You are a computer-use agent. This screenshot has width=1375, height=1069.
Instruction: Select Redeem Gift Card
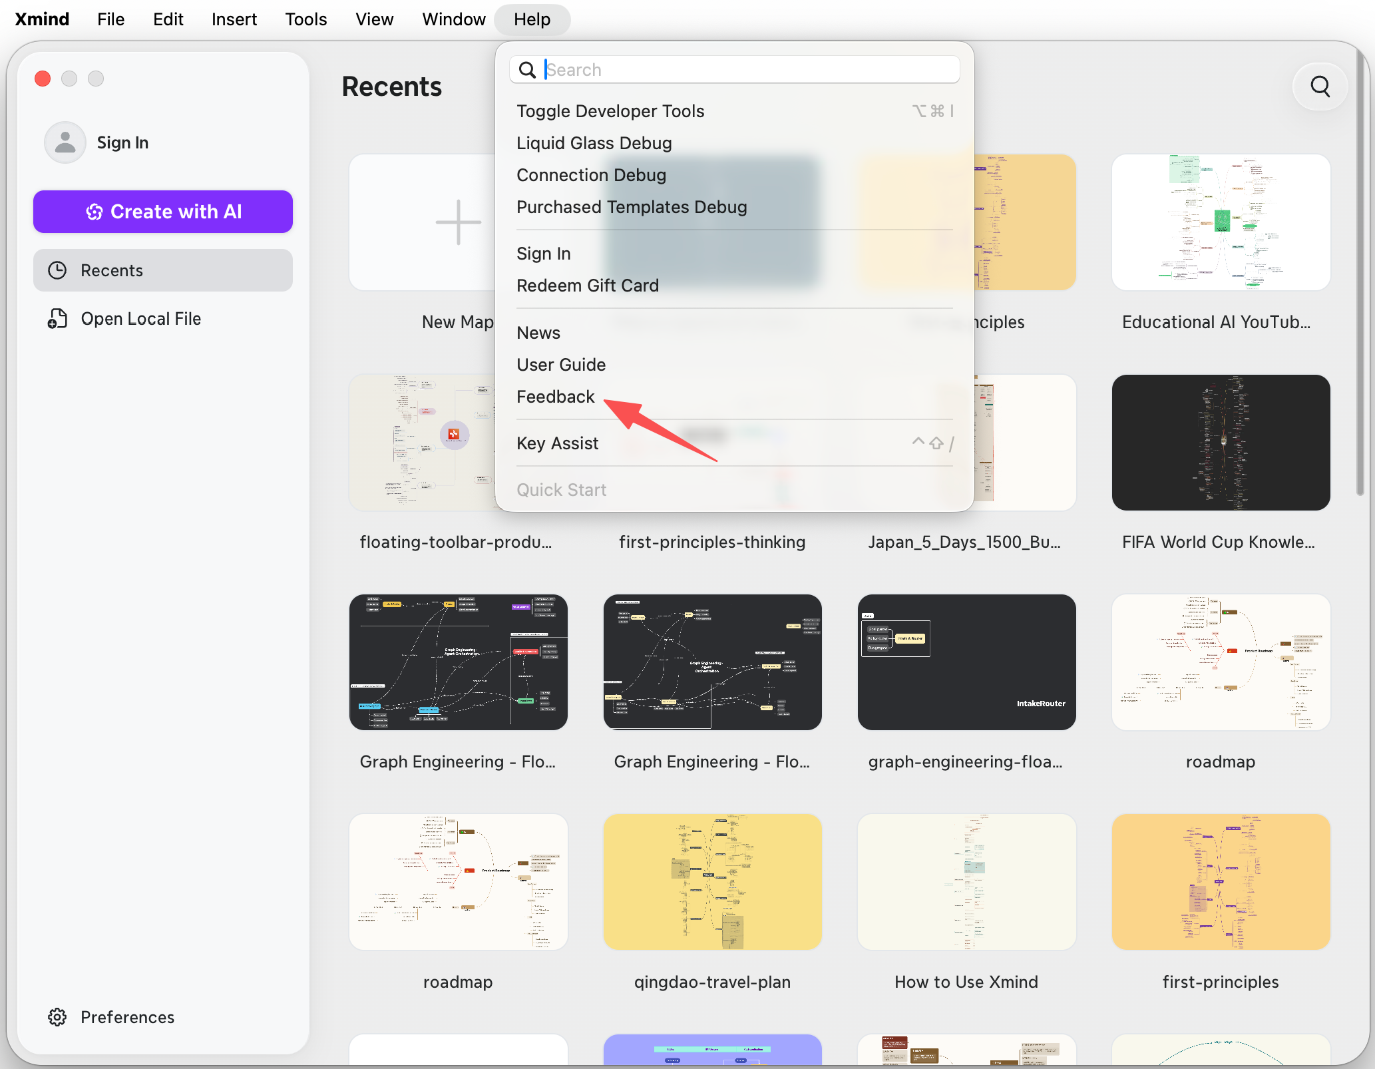pos(735,286)
